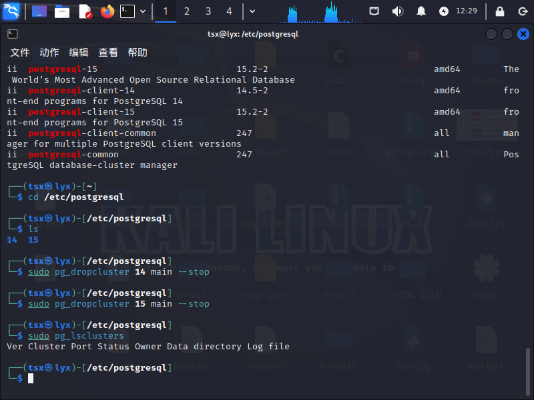534x400 pixels.
Task: Open the 动作 menu
Action: click(49, 53)
